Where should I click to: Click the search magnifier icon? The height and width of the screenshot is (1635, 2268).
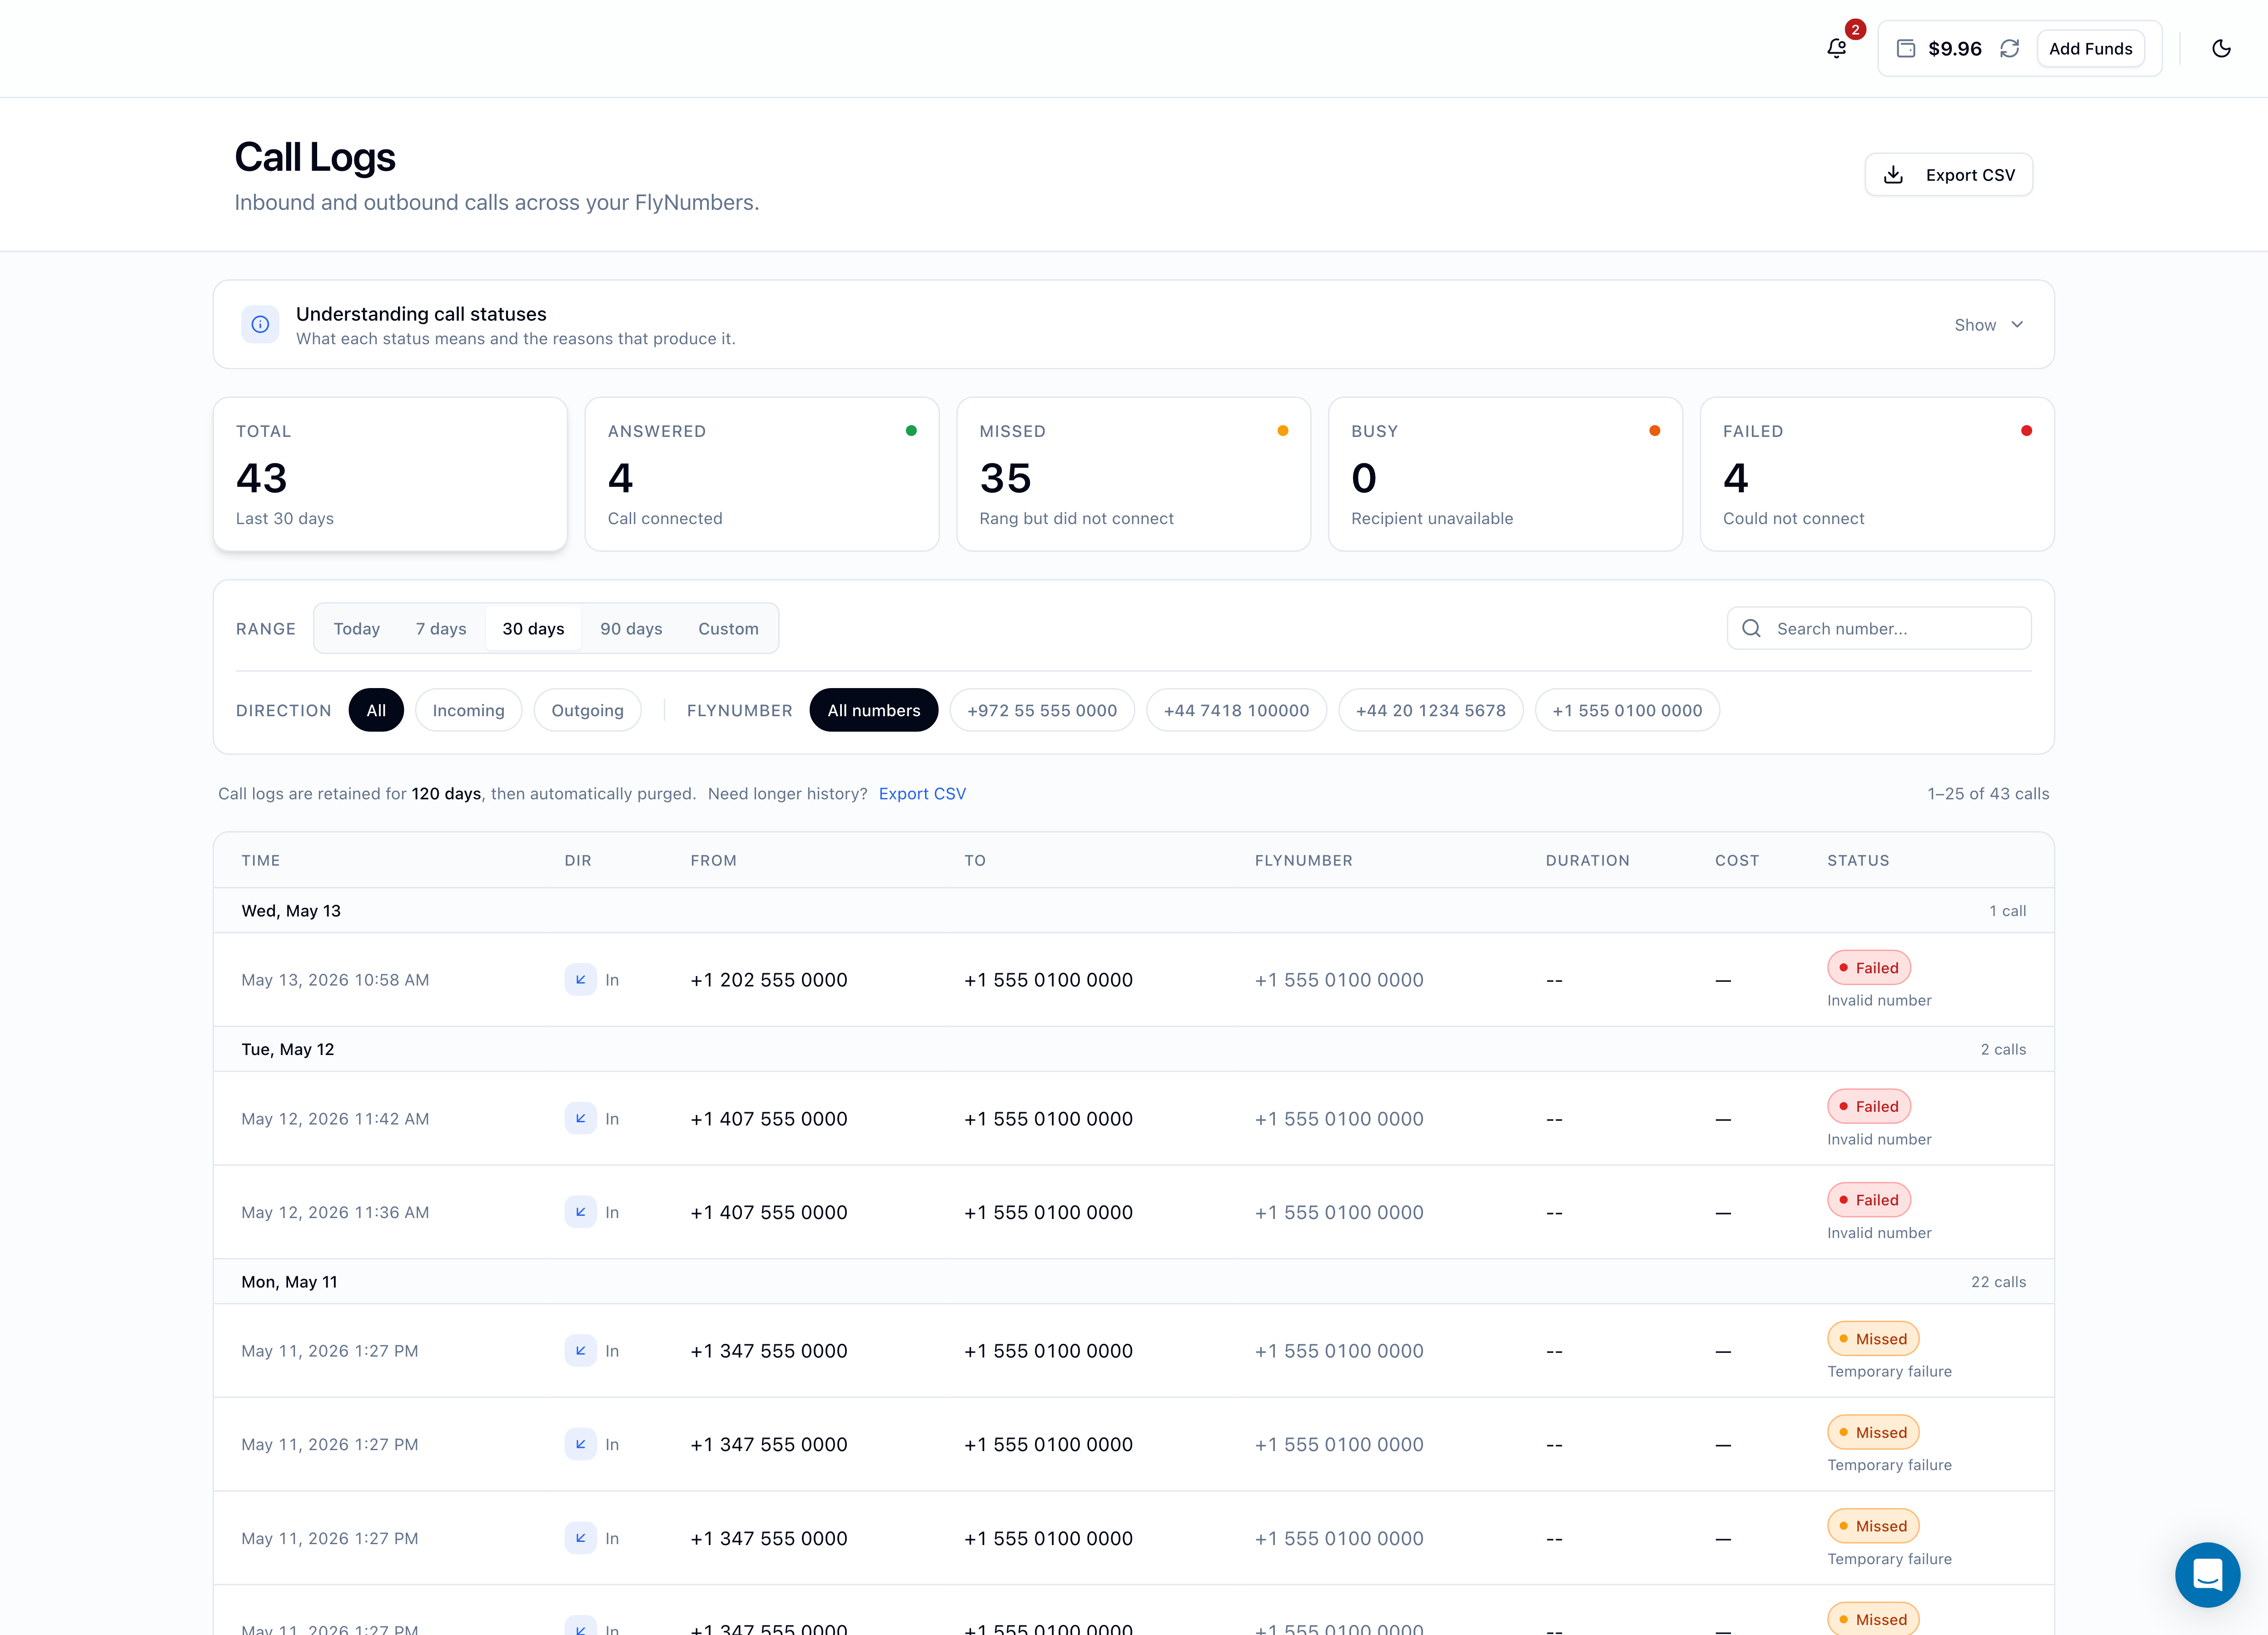(x=1751, y=628)
